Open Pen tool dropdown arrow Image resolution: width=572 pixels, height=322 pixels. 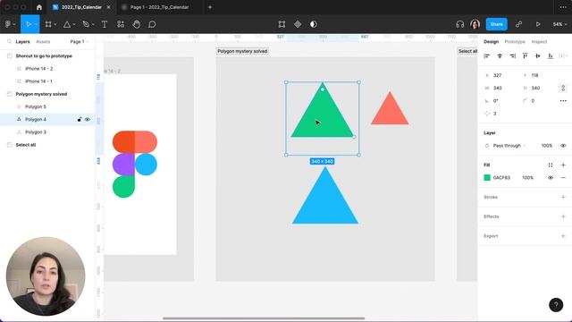(x=93, y=24)
